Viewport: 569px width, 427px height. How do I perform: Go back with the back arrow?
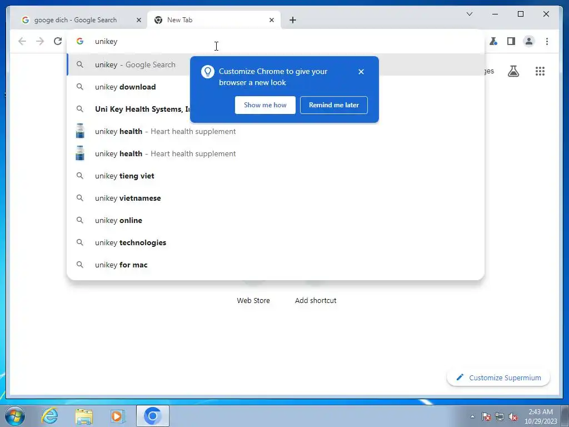click(22, 41)
